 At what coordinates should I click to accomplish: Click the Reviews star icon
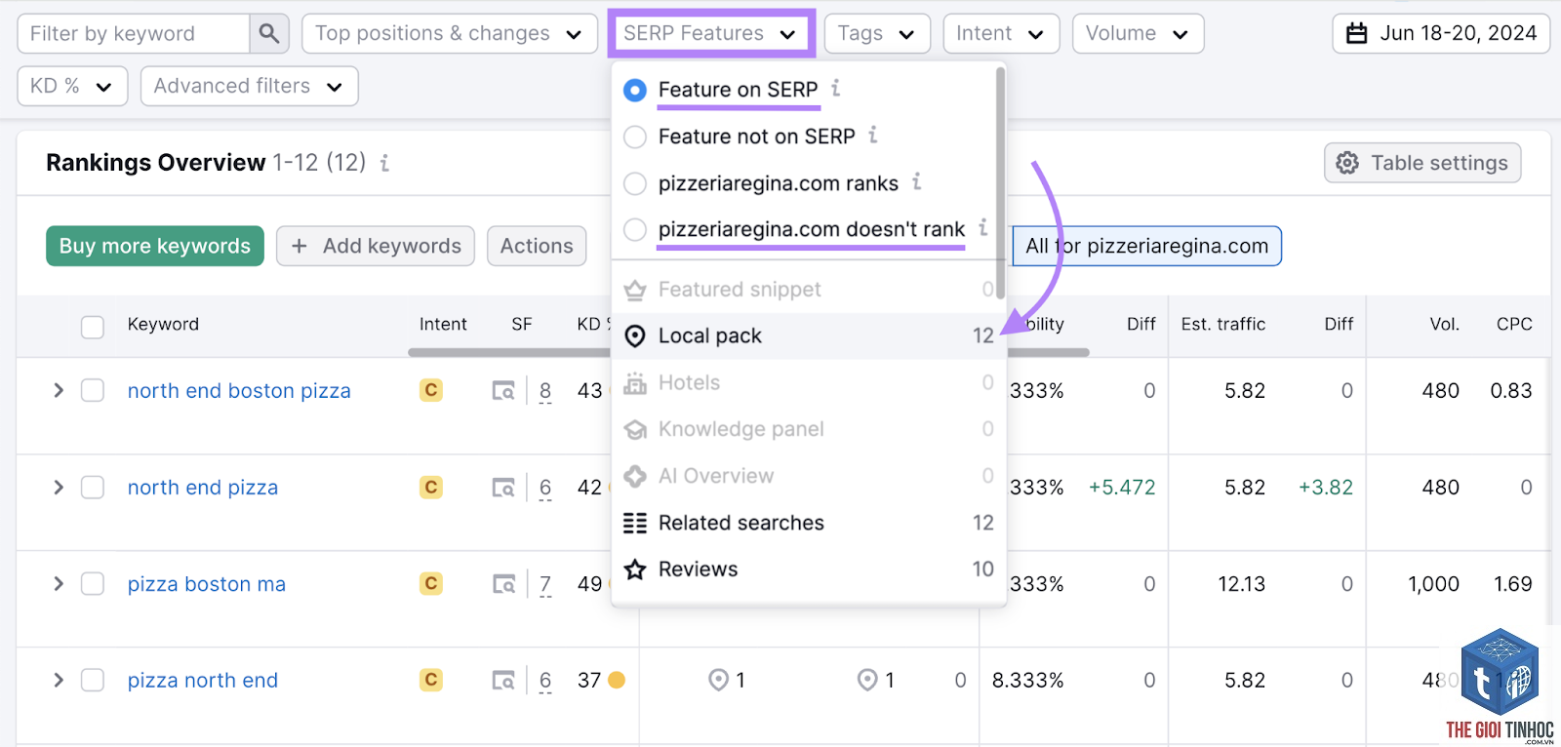click(x=635, y=570)
